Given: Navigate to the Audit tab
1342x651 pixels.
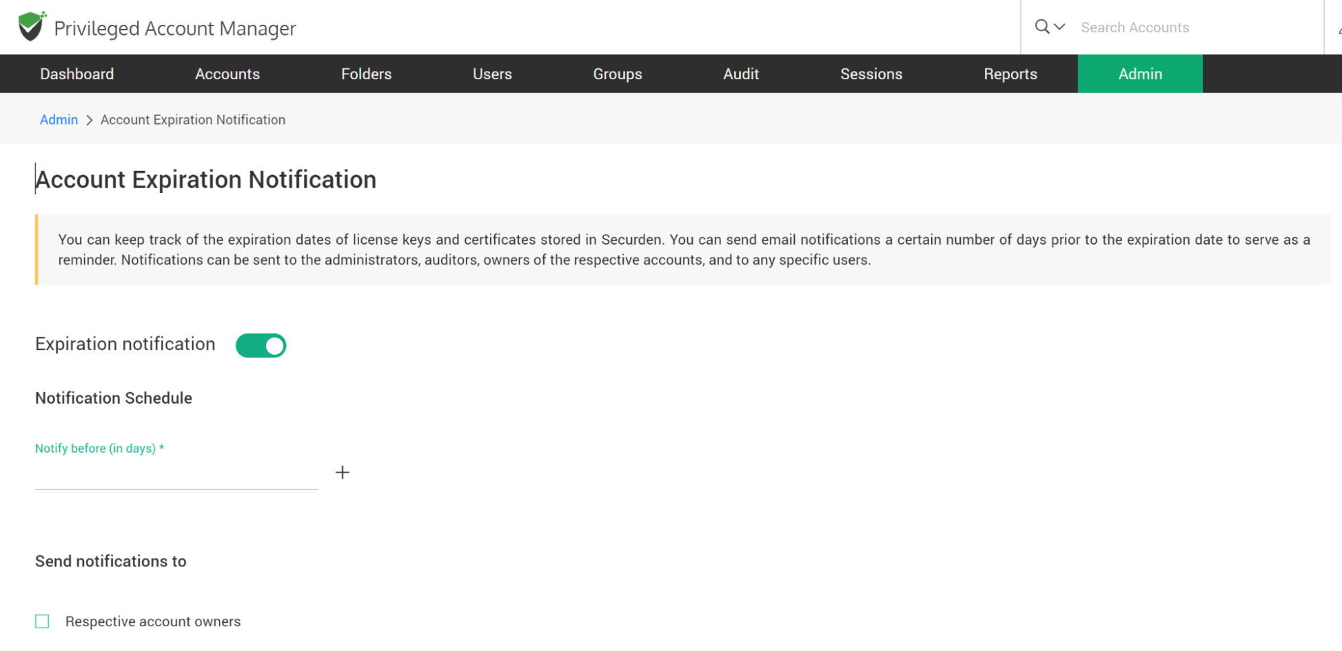Looking at the screenshot, I should point(740,74).
